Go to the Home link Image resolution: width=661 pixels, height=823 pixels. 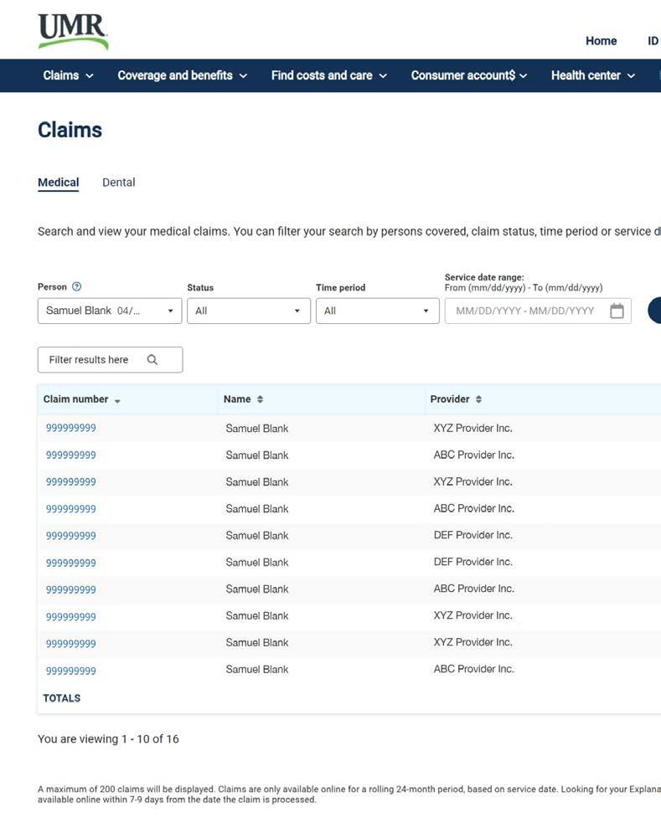tap(602, 41)
